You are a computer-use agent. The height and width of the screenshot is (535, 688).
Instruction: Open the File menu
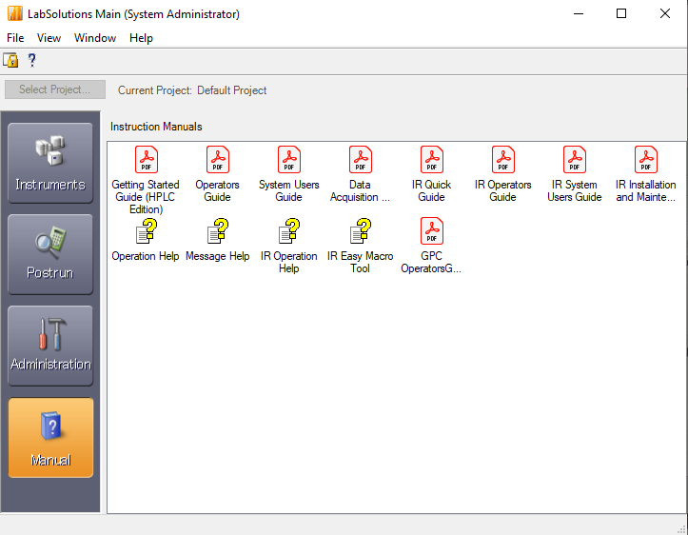coord(15,38)
